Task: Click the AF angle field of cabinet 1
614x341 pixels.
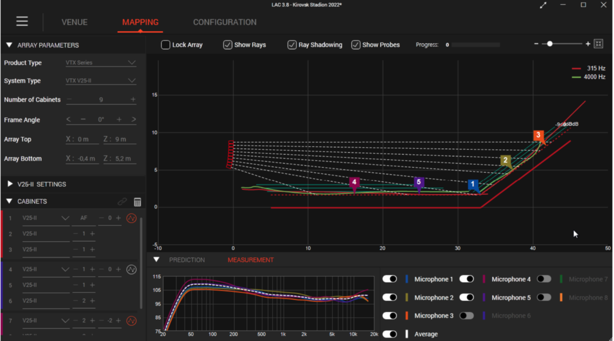Action: pos(84,218)
